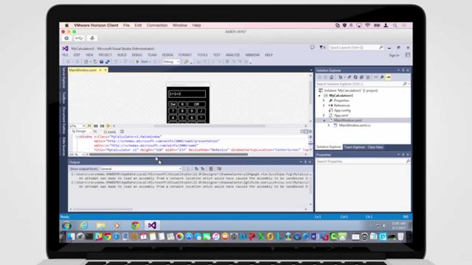The height and width of the screenshot is (265, 472).
Task: Click the Find in Files toolbar icon
Action: point(186,62)
